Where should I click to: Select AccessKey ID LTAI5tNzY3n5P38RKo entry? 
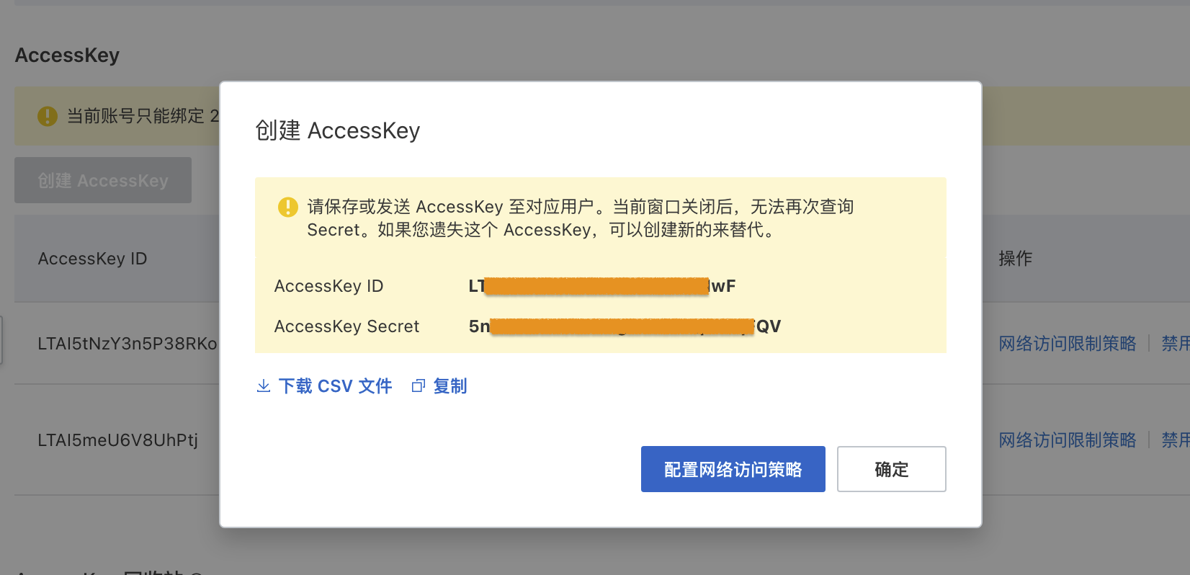click(x=127, y=344)
